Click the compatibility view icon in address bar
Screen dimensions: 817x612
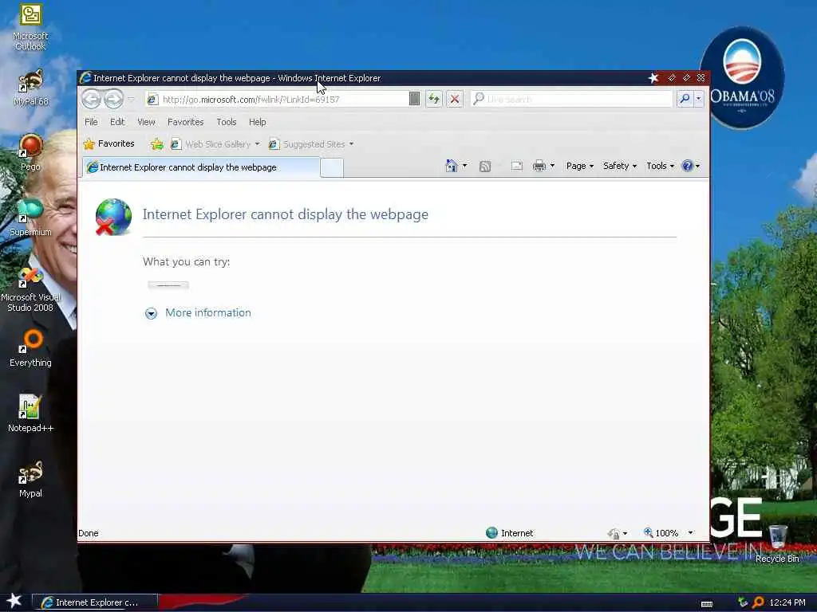414,99
